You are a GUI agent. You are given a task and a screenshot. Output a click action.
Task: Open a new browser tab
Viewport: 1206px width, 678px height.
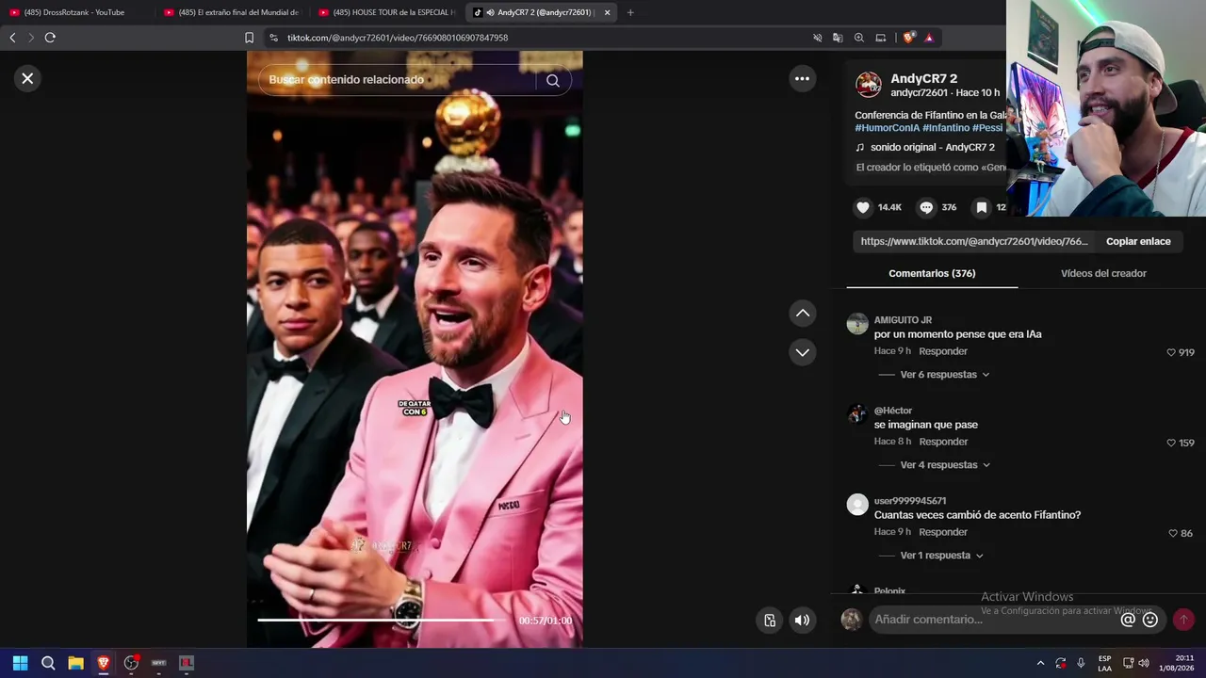pos(630,12)
